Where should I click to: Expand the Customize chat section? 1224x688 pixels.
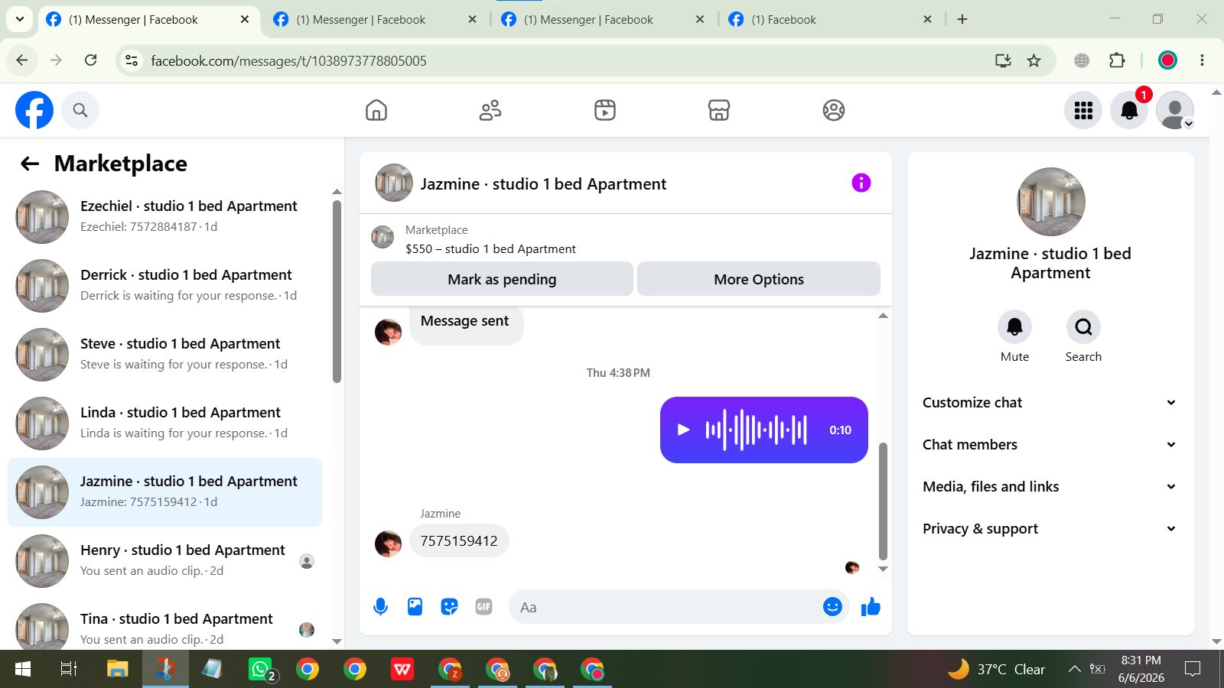click(x=1050, y=403)
